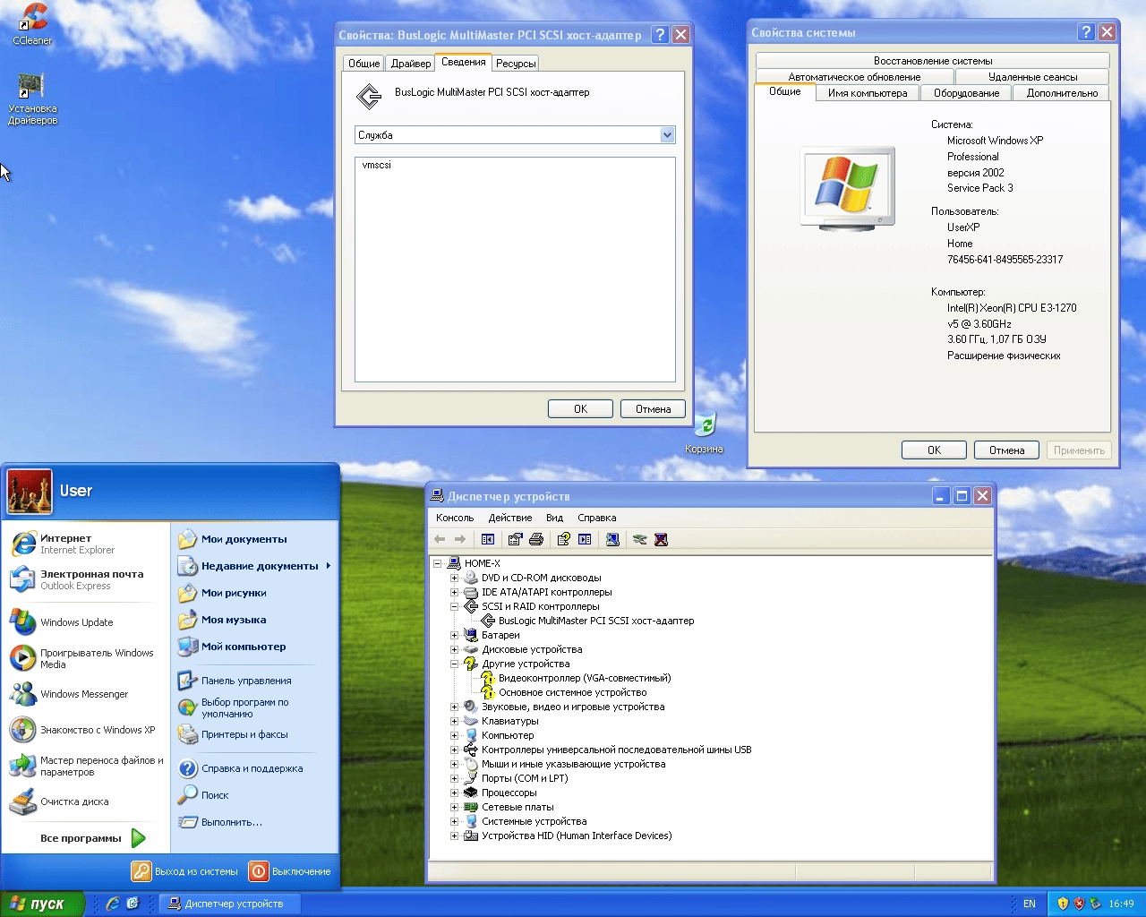This screenshot has height=917, width=1146.
Task: Select the Корзина recycle bin icon
Action: pyautogui.click(x=704, y=433)
